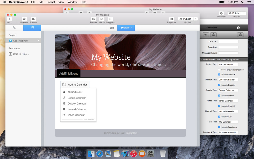Image resolution: width=254 pixels, height=159 pixels.
Task: Select the wrench settings sidebar tab
Action: (x=14, y=28)
